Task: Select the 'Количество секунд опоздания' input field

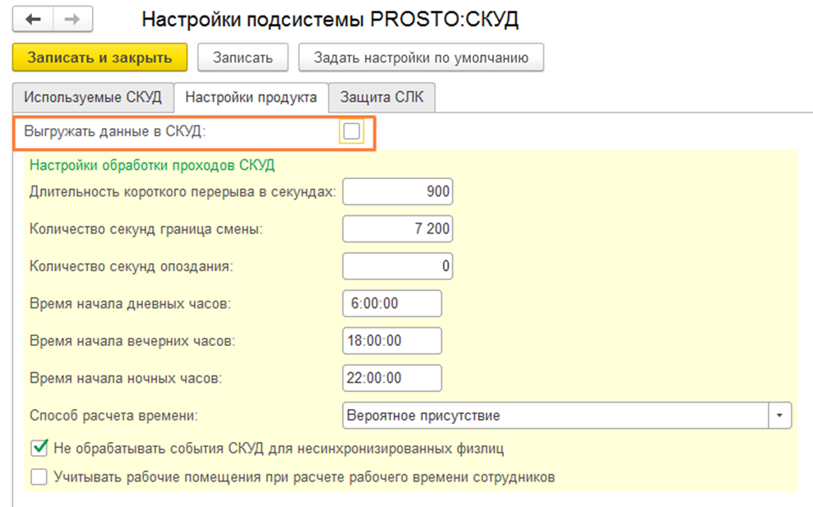Action: (398, 266)
